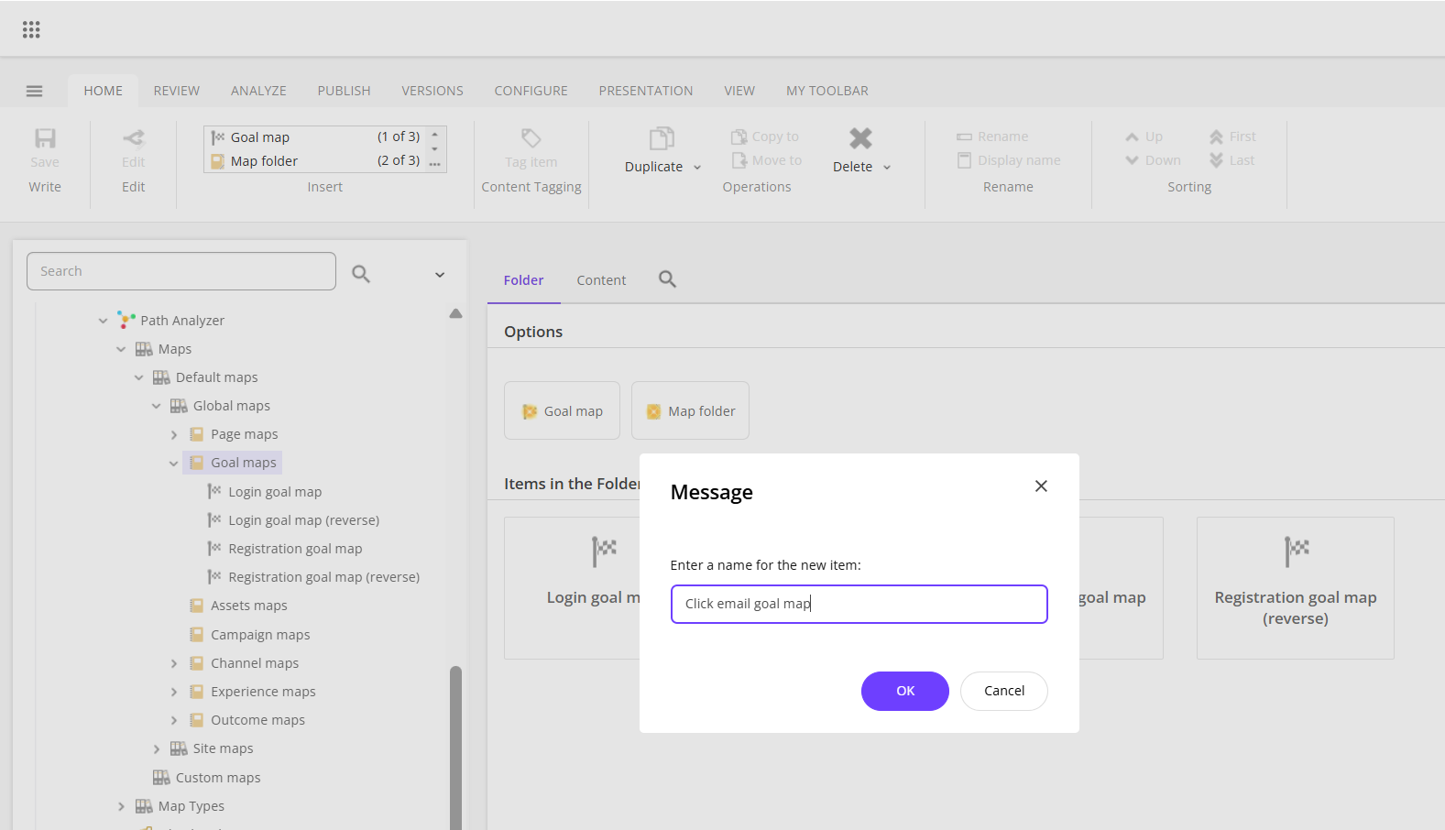Click the Edit icon in ribbon
The height and width of the screenshot is (830, 1445).
pyautogui.click(x=134, y=137)
